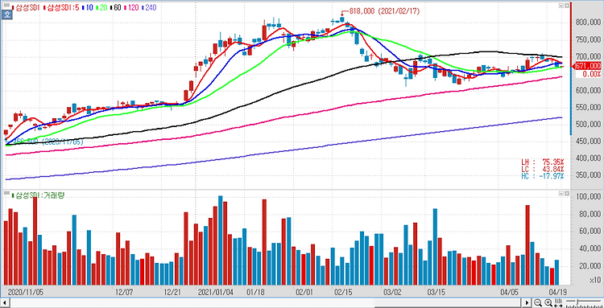Select the 60-day moving average legend
This screenshot has width=604, height=308.
[116, 7]
